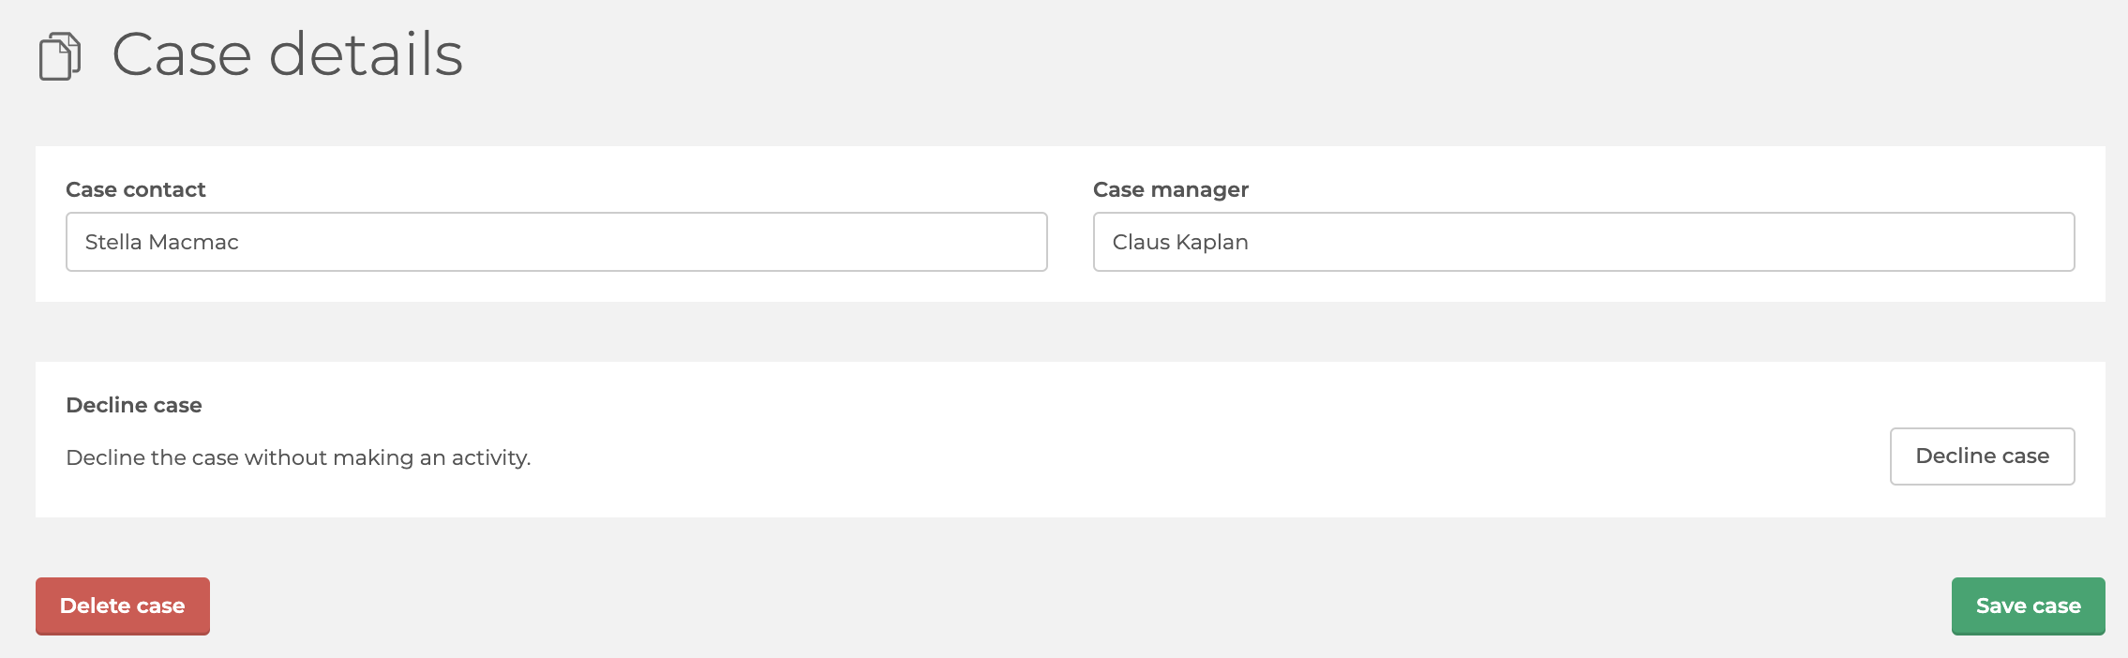Click the green Save case button
Screen dimensions: 2128x658
coord(2028,606)
